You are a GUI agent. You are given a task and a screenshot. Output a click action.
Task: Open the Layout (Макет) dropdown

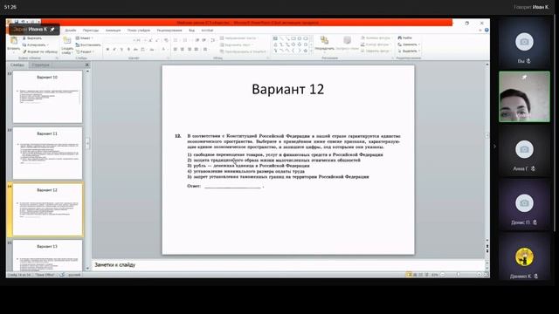(x=85, y=38)
